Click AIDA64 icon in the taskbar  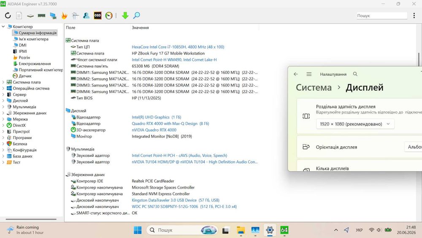[284, 230]
